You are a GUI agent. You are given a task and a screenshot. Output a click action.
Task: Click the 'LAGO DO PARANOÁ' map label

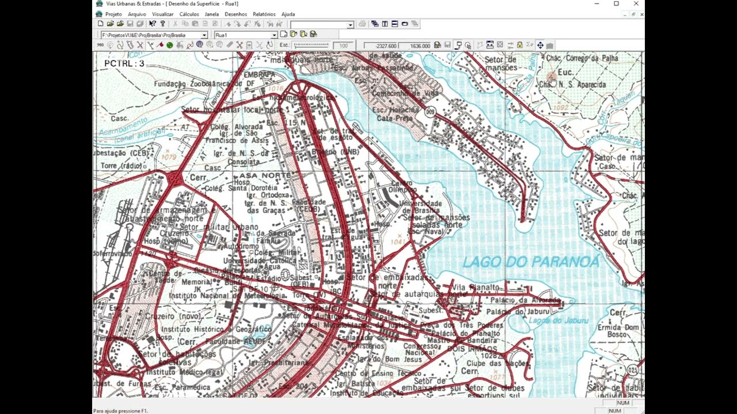point(531,262)
